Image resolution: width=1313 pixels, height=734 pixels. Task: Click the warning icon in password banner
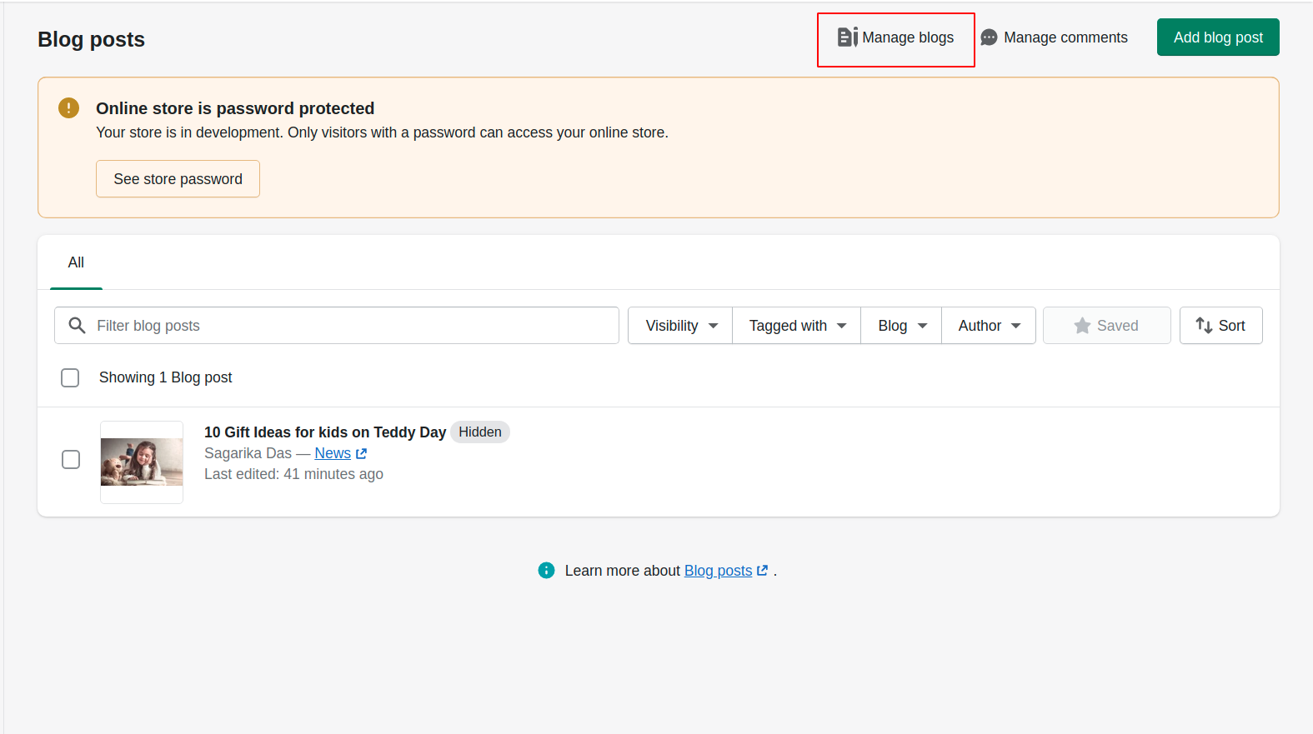[68, 108]
